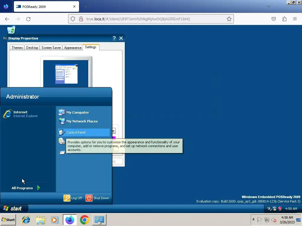This screenshot has height=226, width=302.
Task: Open the Save to Pocket button
Action: point(274,19)
